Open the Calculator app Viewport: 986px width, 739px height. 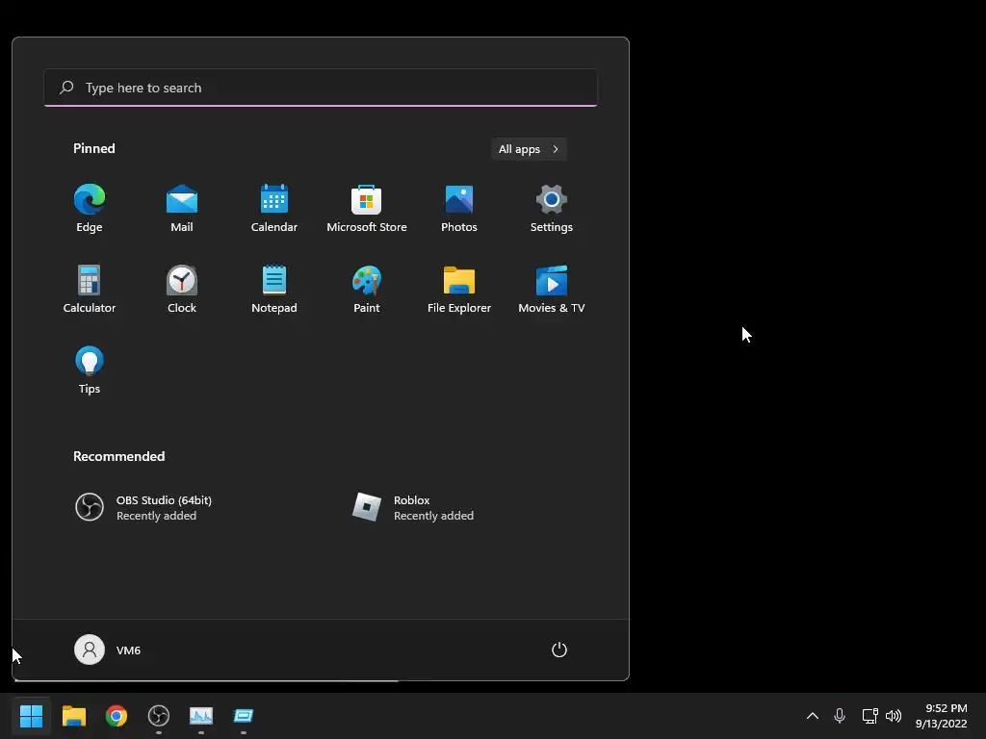[x=90, y=289]
